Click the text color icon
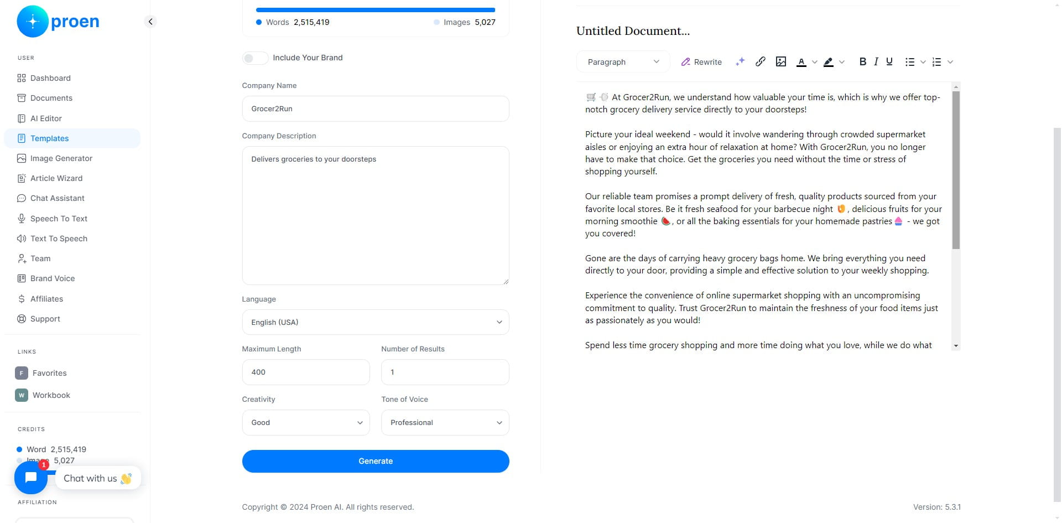The width and height of the screenshot is (1062, 523). [x=801, y=62]
